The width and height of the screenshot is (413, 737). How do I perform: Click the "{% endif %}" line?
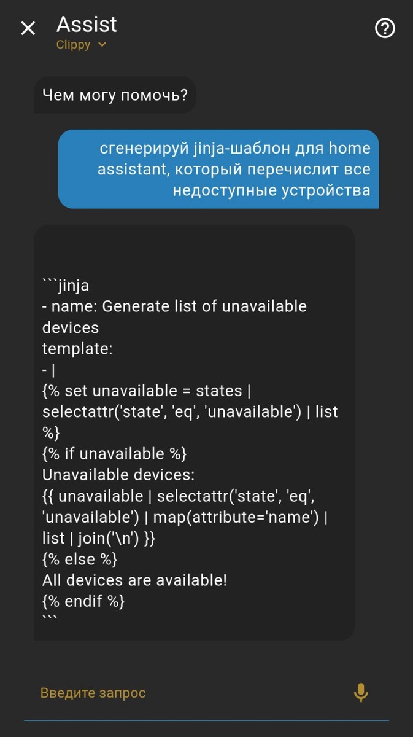click(x=83, y=601)
